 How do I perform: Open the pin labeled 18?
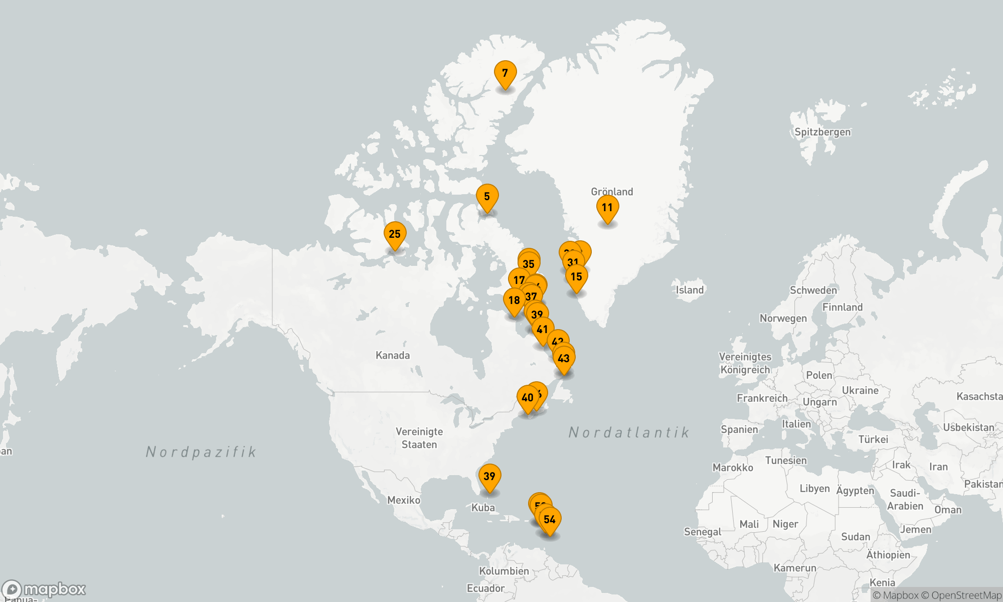tap(514, 300)
